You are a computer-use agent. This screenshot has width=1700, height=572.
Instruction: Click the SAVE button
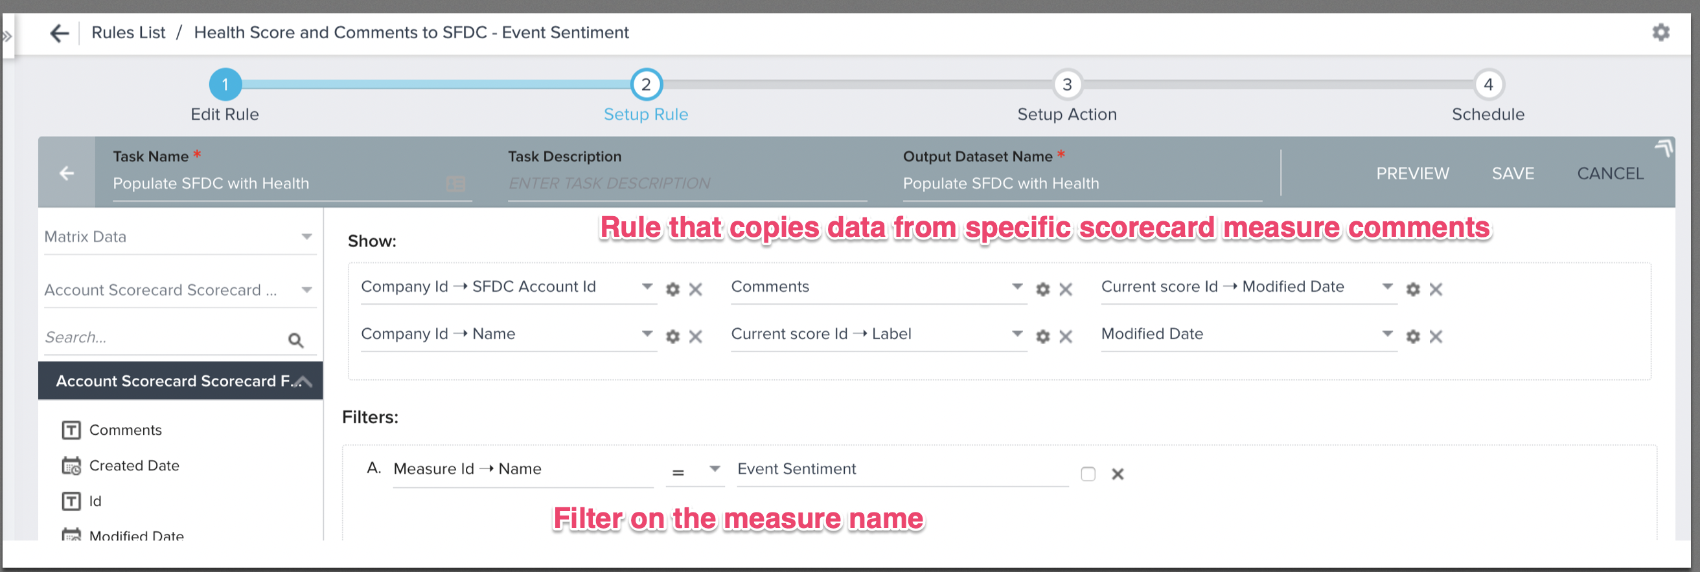pos(1513,174)
